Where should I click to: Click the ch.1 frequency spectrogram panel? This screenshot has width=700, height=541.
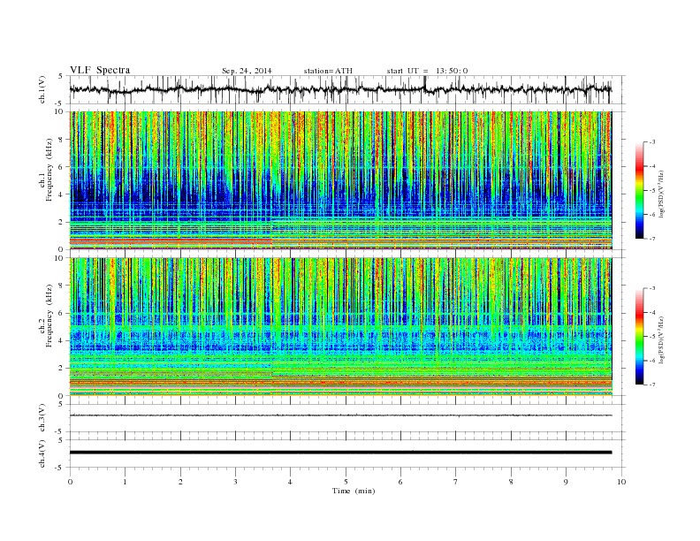coord(340,180)
